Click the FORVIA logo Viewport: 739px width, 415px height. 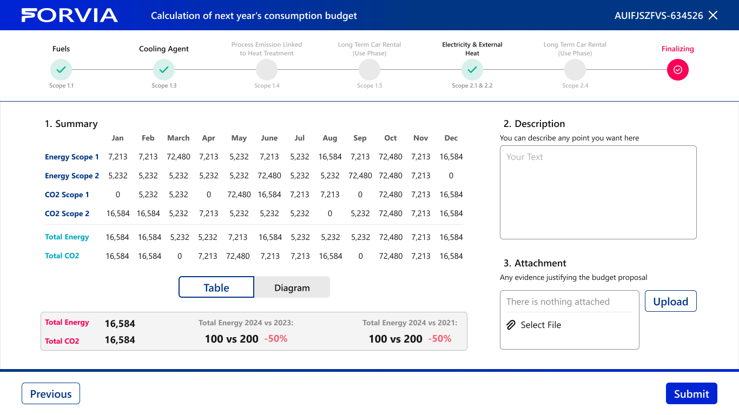[69, 15]
